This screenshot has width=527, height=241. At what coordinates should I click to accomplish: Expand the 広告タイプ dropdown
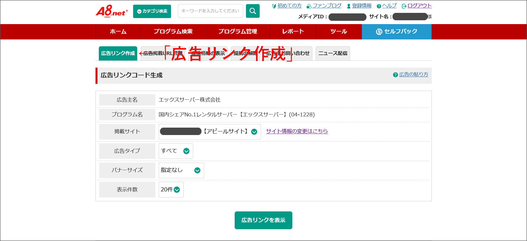tap(176, 151)
